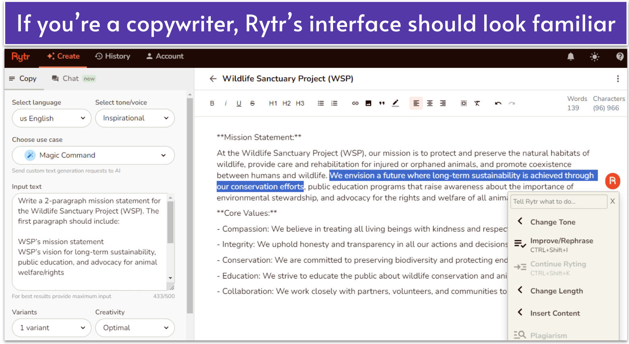
Task: Click the 'Integrity' bullet line
Action: (362, 244)
